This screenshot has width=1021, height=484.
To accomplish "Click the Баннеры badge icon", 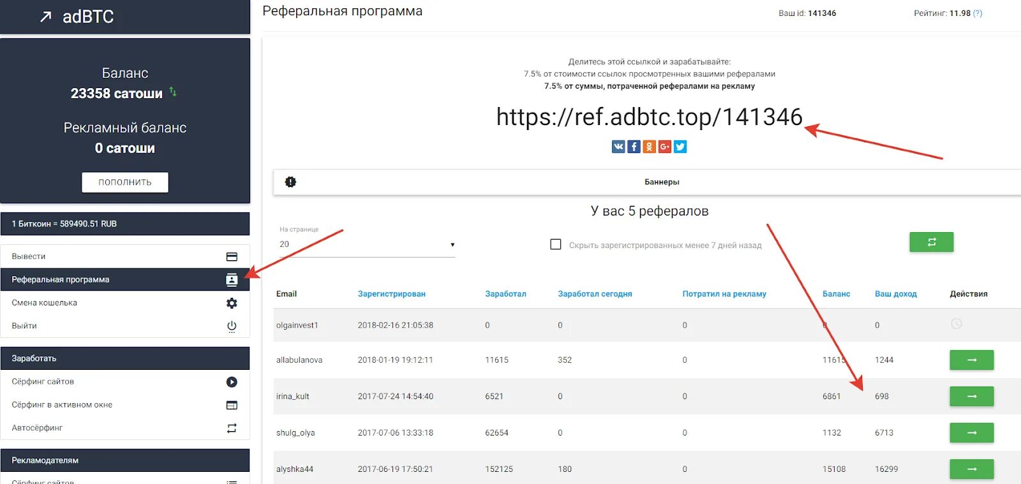I will tap(290, 182).
